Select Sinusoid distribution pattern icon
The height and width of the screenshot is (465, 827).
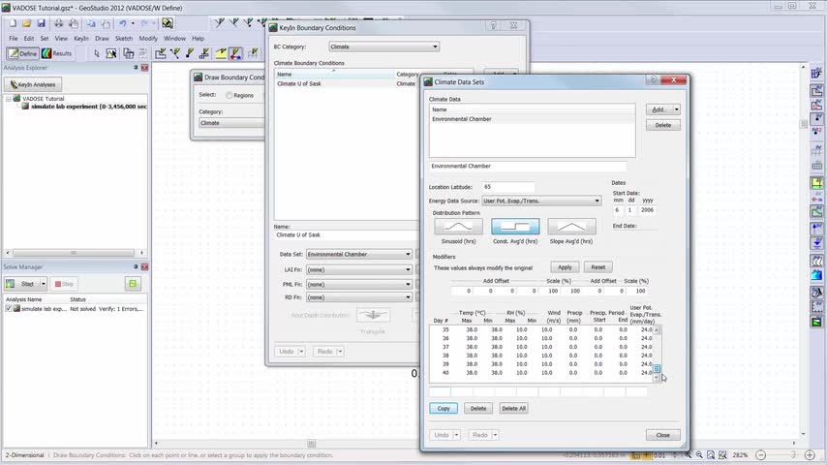pos(458,226)
